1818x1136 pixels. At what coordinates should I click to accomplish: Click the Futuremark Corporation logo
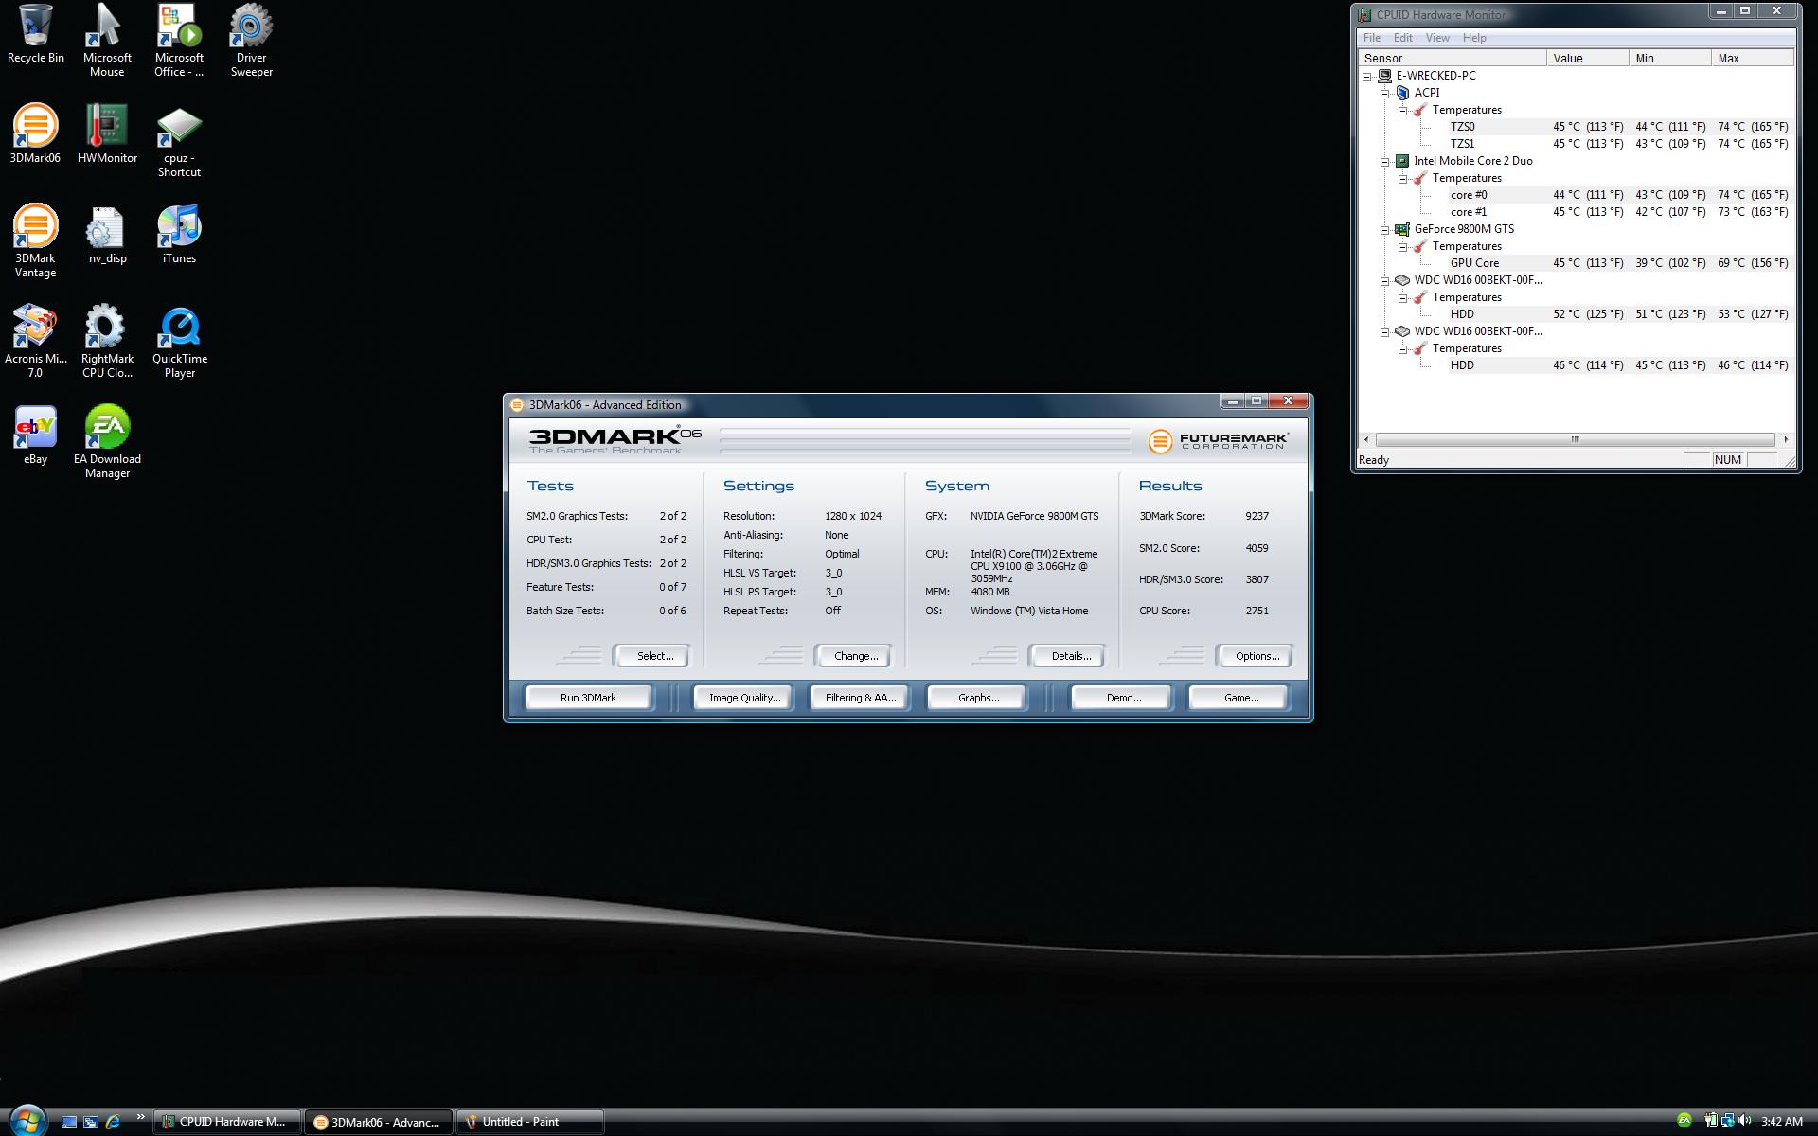coord(1218,441)
